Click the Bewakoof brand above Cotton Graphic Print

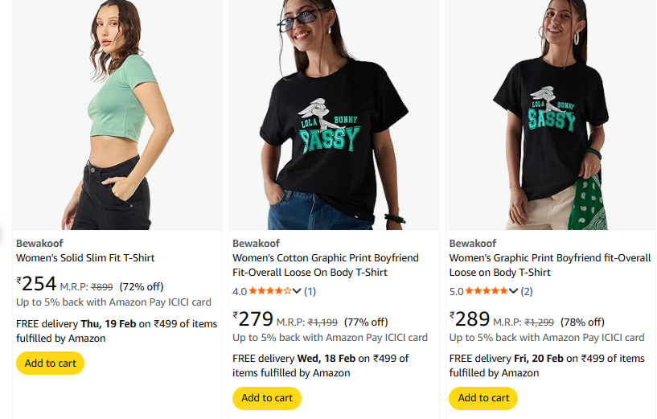pos(256,243)
